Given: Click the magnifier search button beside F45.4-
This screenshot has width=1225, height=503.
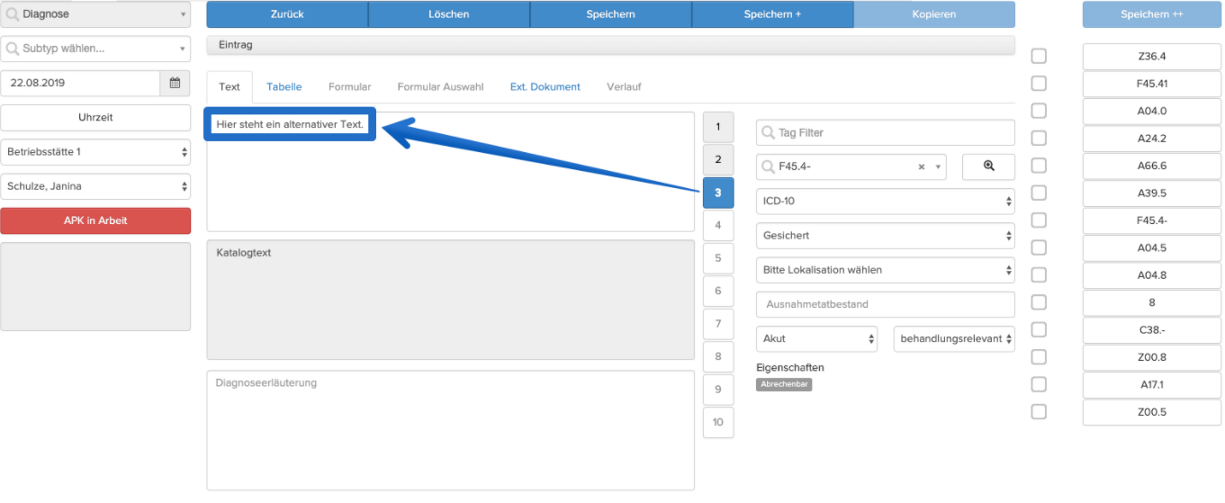Looking at the screenshot, I should [988, 166].
